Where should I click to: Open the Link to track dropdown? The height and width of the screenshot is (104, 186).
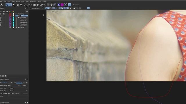tap(14, 94)
